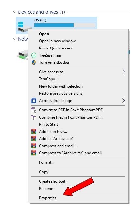Click the Convert to PDF Foxit icon
Screen dimensions: 140x211
coord(34,110)
